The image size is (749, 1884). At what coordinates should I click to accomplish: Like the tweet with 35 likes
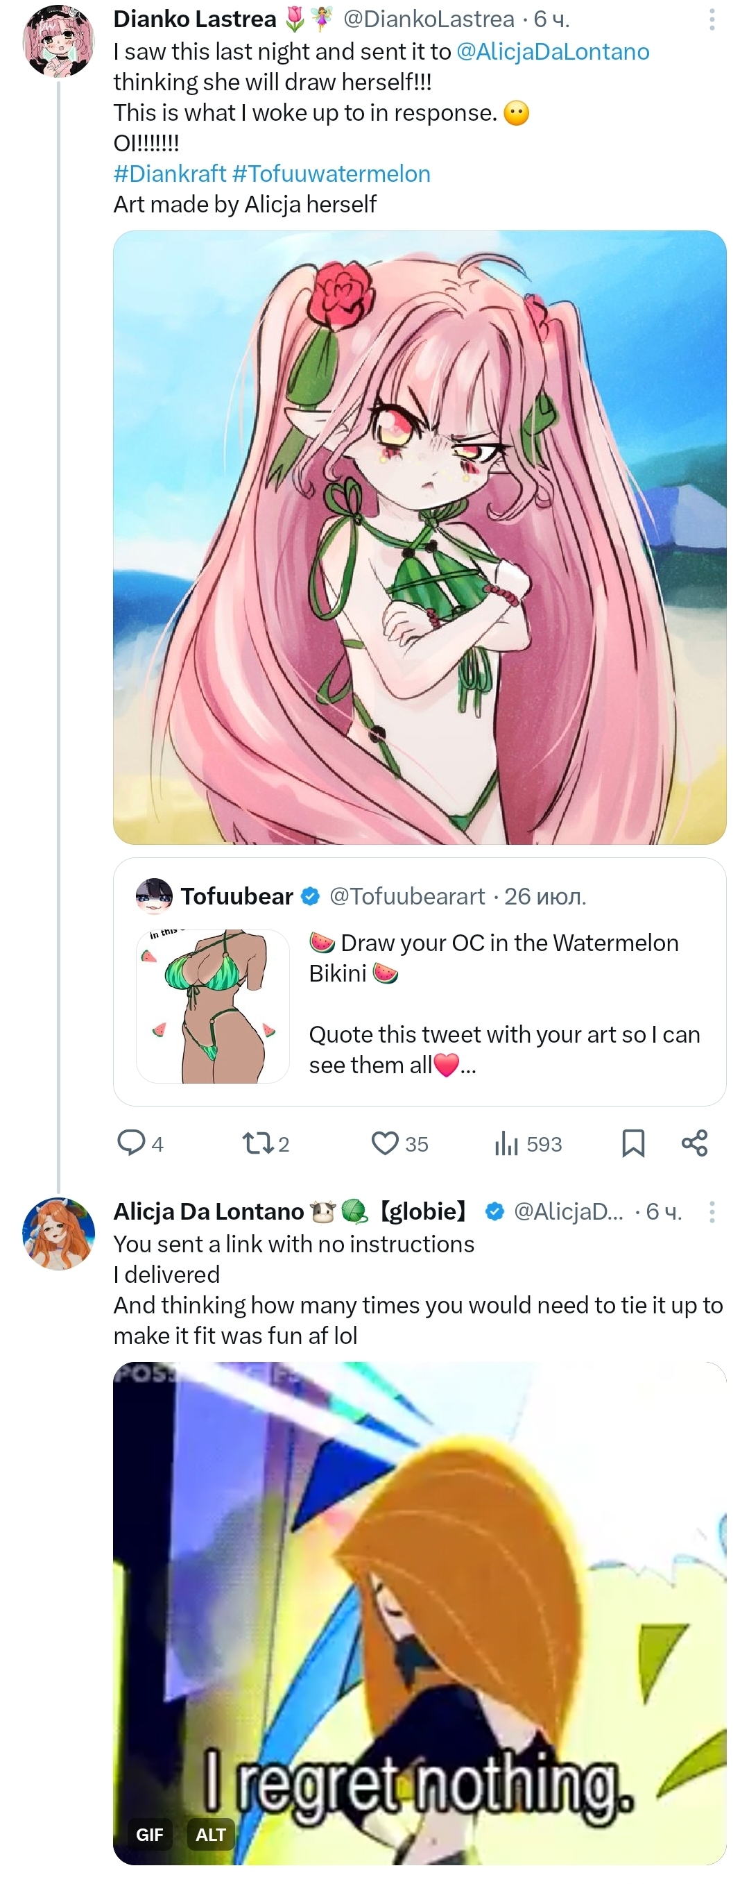[385, 1143]
